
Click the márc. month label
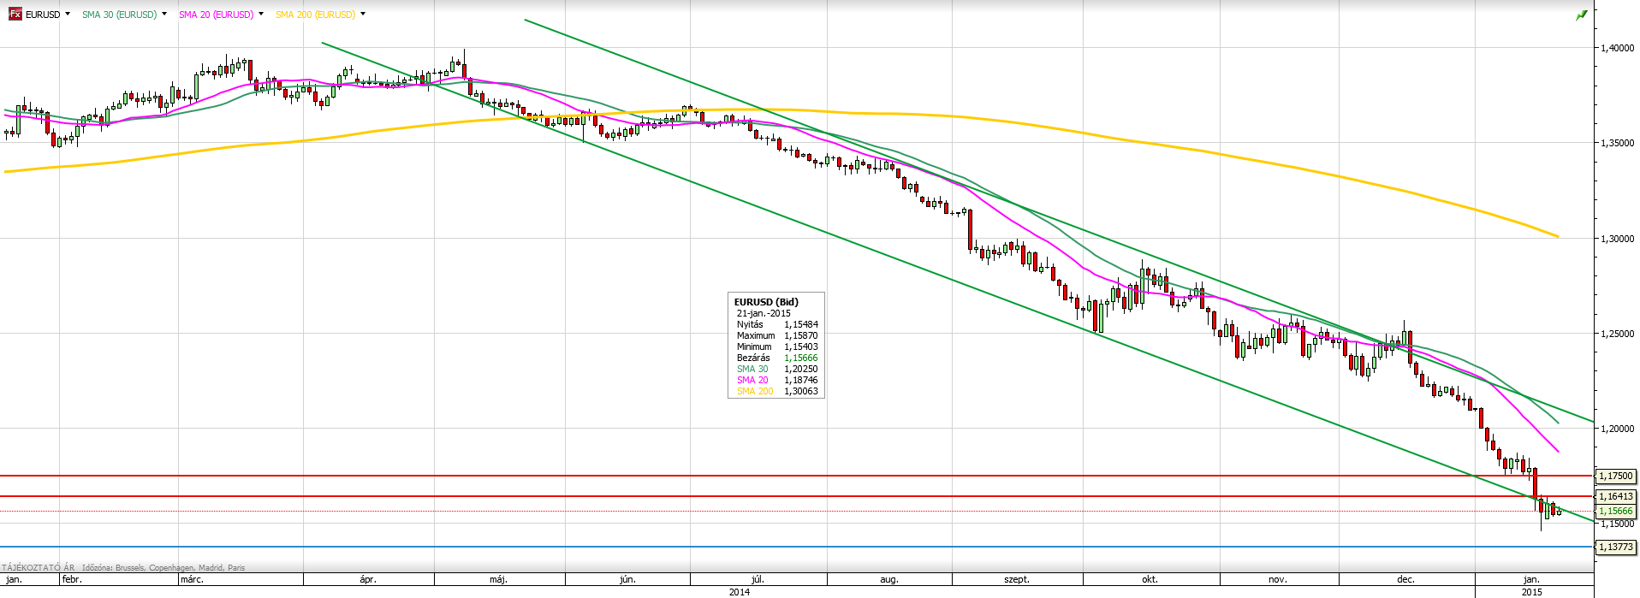(192, 579)
